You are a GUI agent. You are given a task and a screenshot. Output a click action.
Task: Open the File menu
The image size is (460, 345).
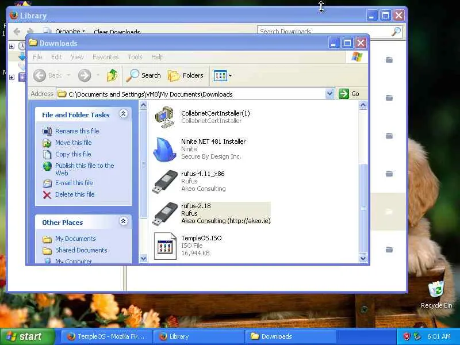click(37, 57)
